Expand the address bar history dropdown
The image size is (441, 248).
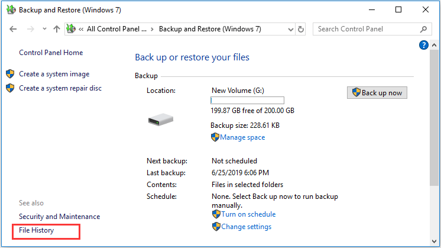(290, 29)
